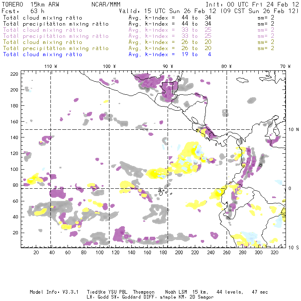Click the "70 W" longitude label
This screenshot has height=301, width=301.
click(x=285, y=66)
